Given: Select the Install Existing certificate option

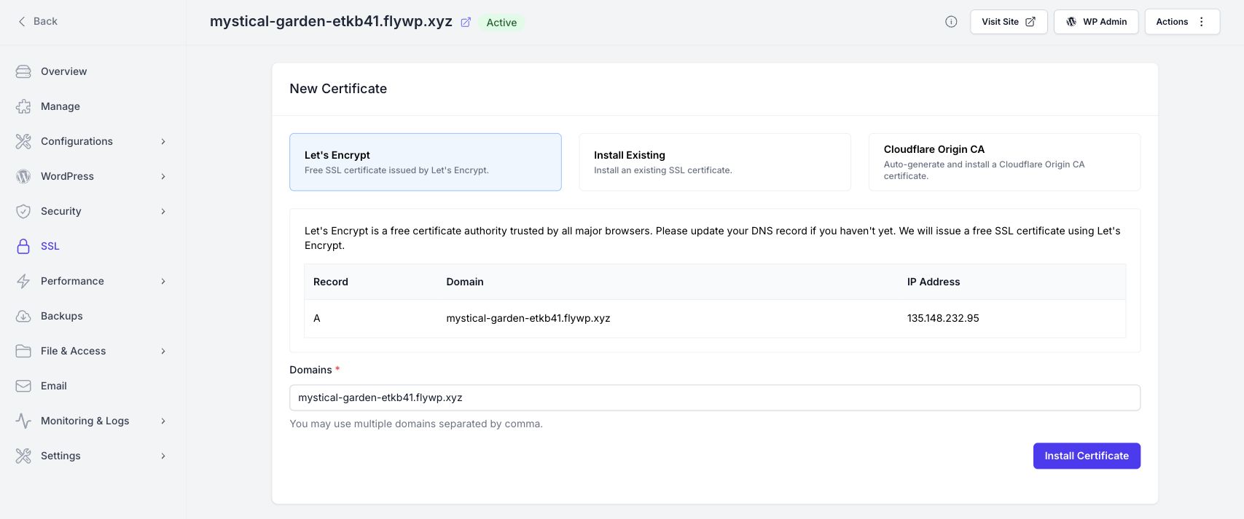Looking at the screenshot, I should click(x=715, y=162).
